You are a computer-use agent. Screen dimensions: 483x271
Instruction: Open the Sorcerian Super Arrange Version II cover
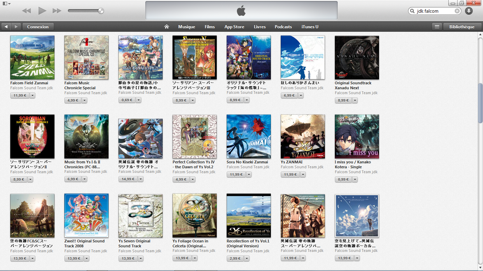tap(32, 137)
